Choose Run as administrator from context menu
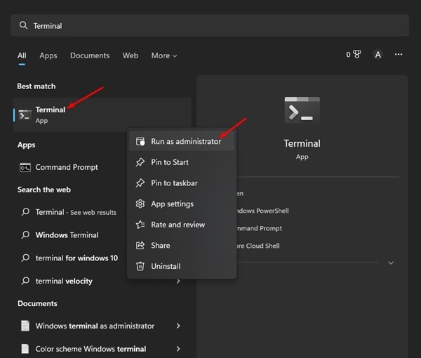The image size is (421, 358). click(x=182, y=142)
